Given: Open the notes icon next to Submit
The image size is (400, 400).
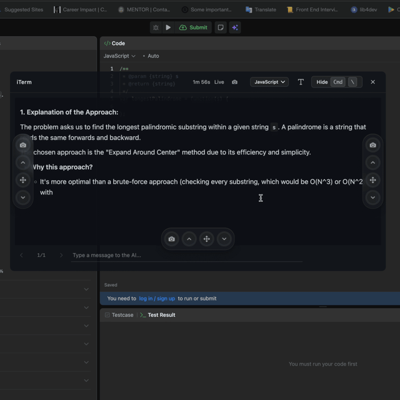Looking at the screenshot, I should coord(221,27).
